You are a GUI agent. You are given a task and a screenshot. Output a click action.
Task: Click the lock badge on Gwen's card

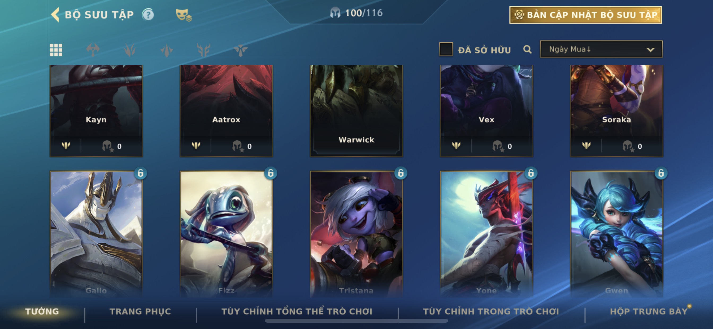[661, 173]
